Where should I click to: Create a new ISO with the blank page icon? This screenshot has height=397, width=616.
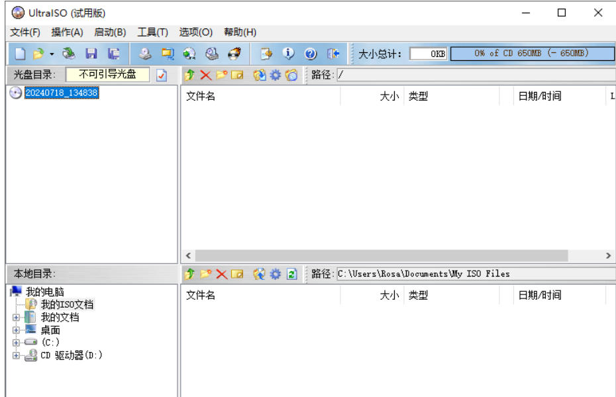(x=20, y=54)
